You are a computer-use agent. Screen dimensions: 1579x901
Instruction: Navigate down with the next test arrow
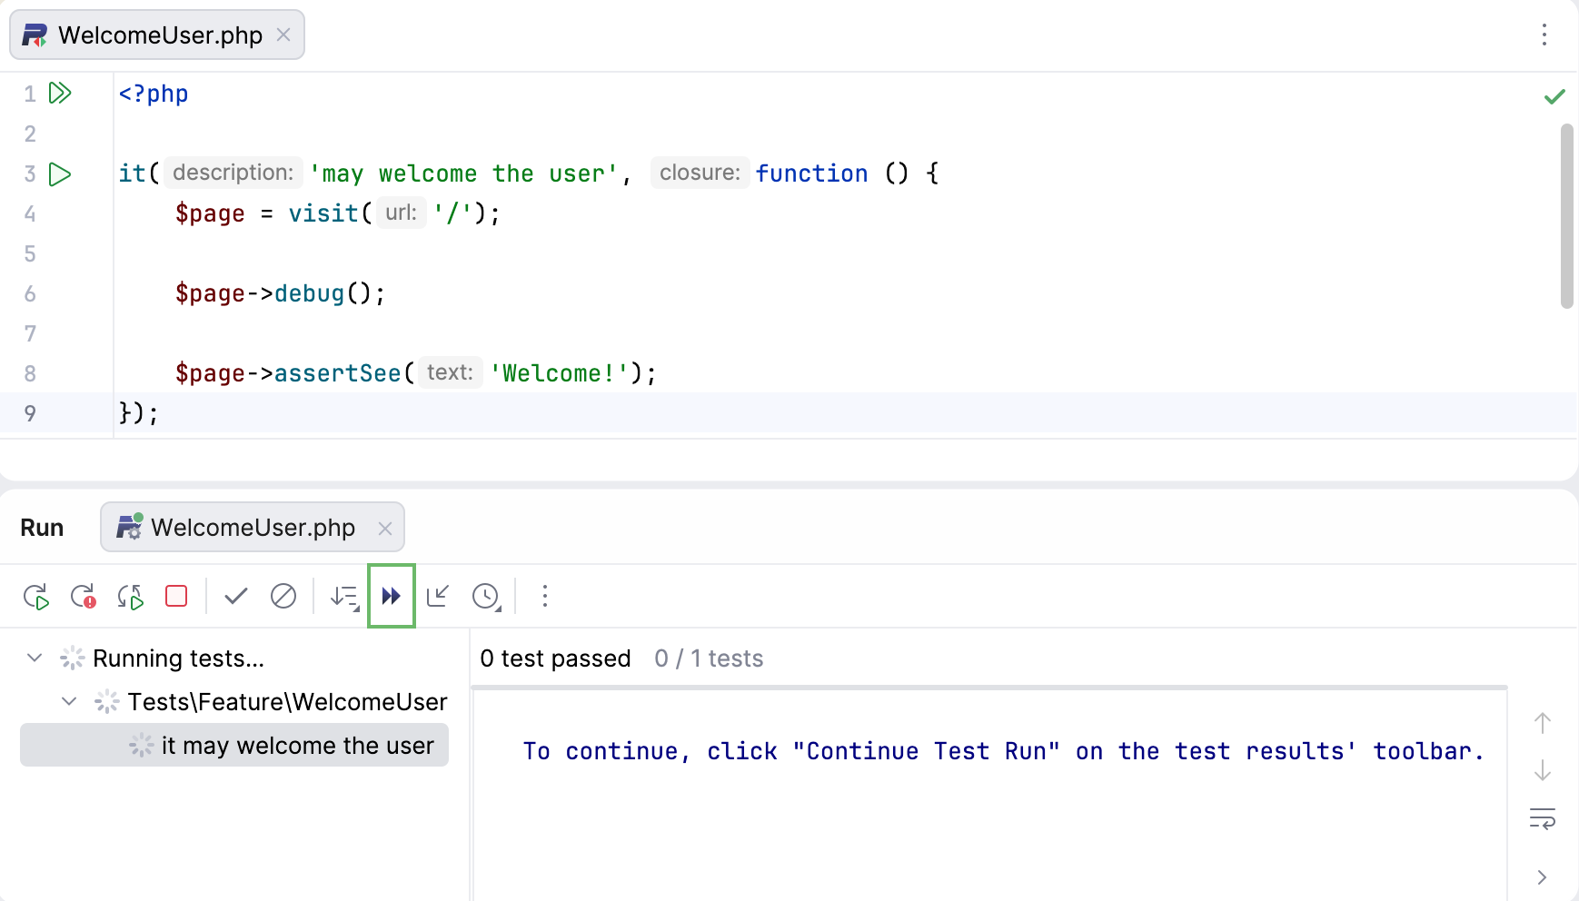click(1542, 771)
